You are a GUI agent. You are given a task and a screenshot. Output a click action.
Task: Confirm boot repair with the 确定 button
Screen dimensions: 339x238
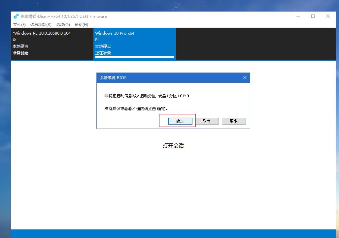coord(180,121)
